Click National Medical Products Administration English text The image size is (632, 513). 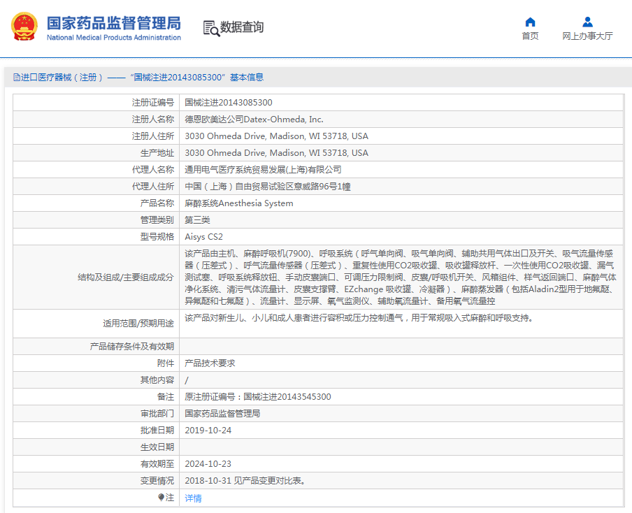click(x=113, y=38)
